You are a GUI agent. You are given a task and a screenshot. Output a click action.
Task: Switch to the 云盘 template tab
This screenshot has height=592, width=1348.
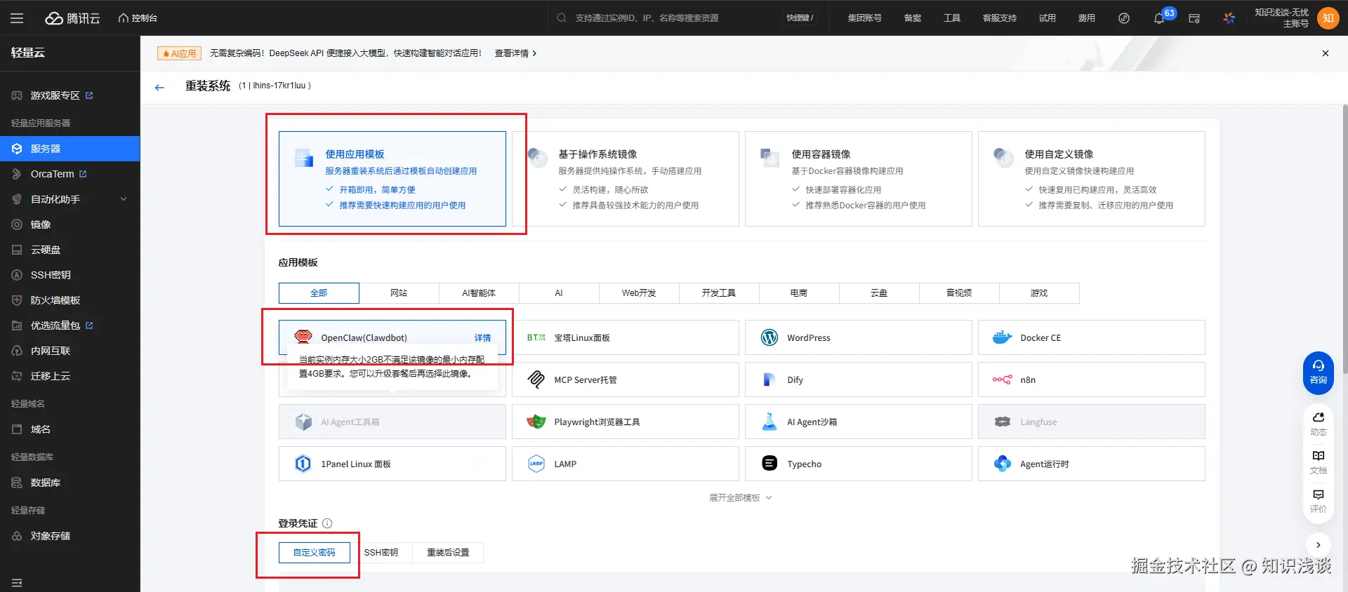point(879,293)
